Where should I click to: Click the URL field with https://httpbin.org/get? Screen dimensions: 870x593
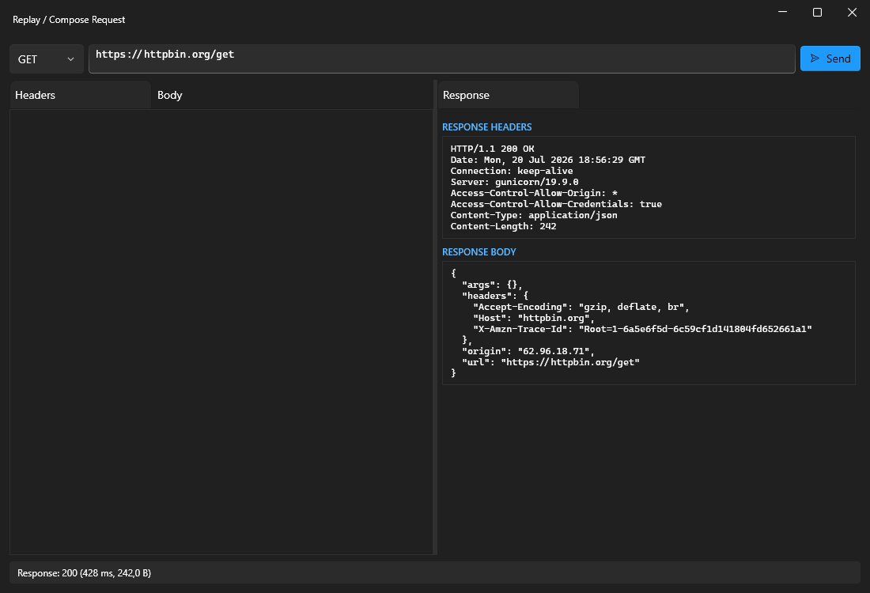441,59
